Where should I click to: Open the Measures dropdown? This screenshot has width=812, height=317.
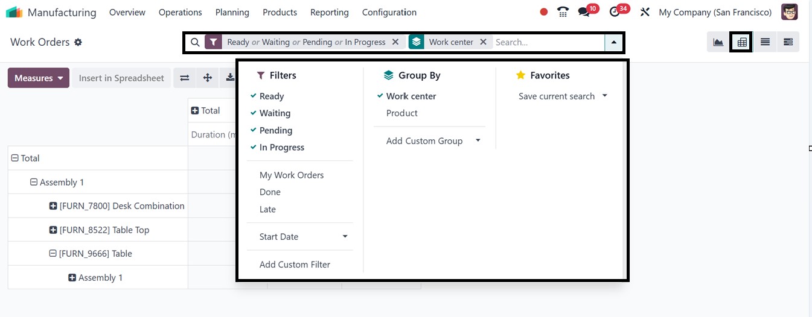[38, 78]
